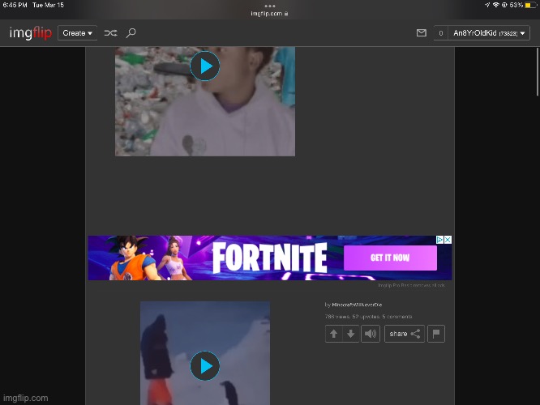The image size is (540, 405).
Task: Flag the penguin video post
Action: pos(436,334)
